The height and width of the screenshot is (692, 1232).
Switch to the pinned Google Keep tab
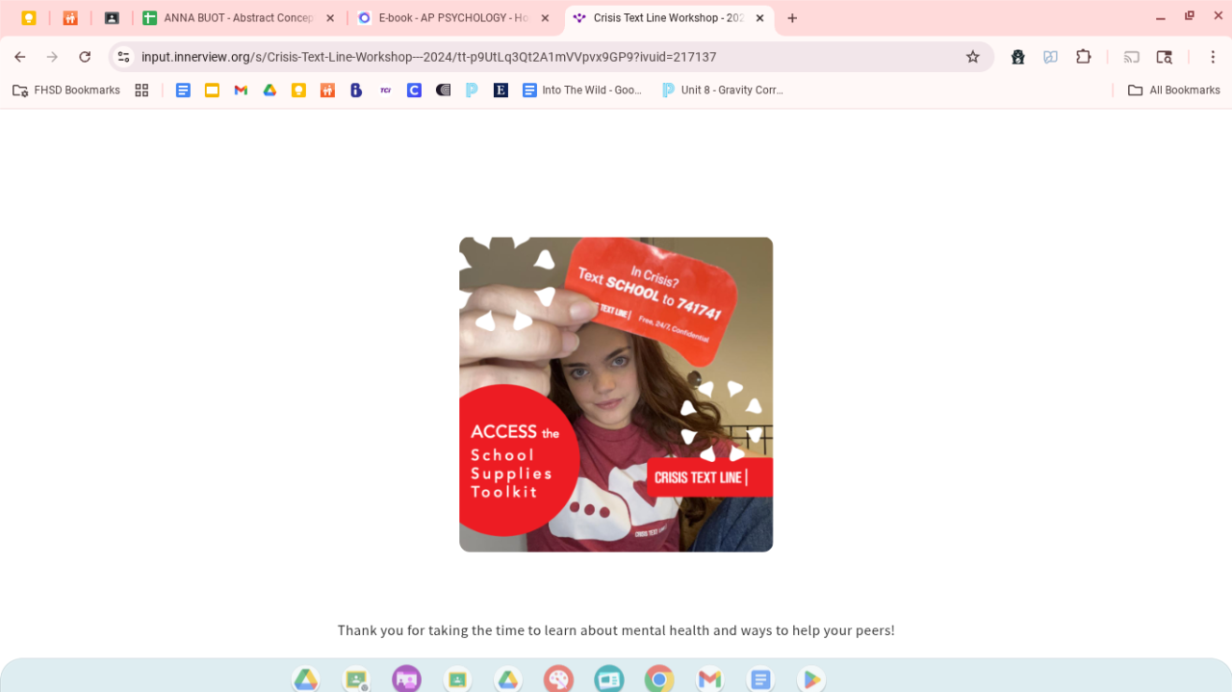[29, 18]
